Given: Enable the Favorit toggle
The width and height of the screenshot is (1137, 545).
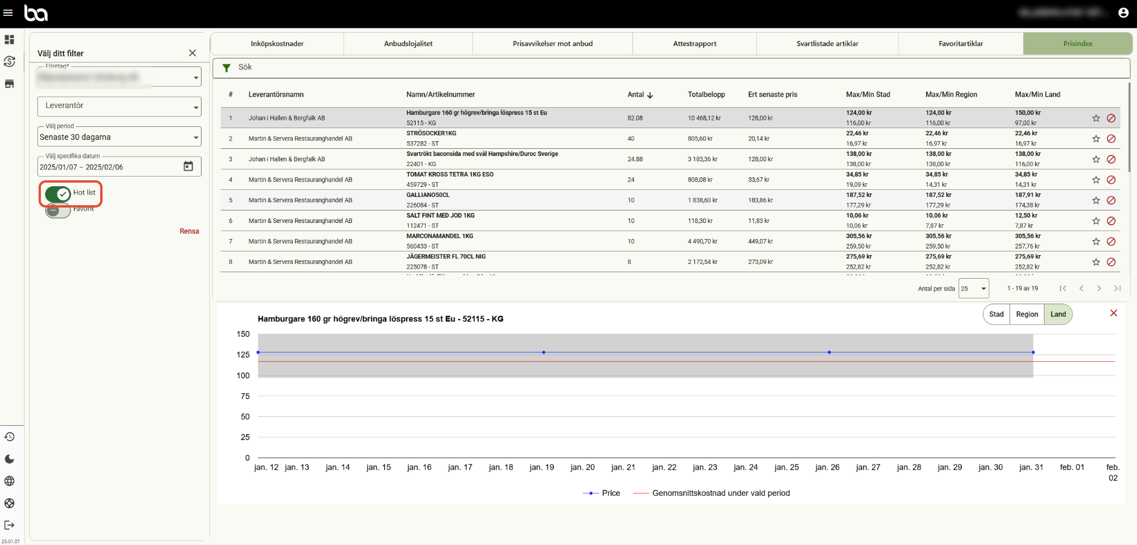Looking at the screenshot, I should (x=58, y=211).
